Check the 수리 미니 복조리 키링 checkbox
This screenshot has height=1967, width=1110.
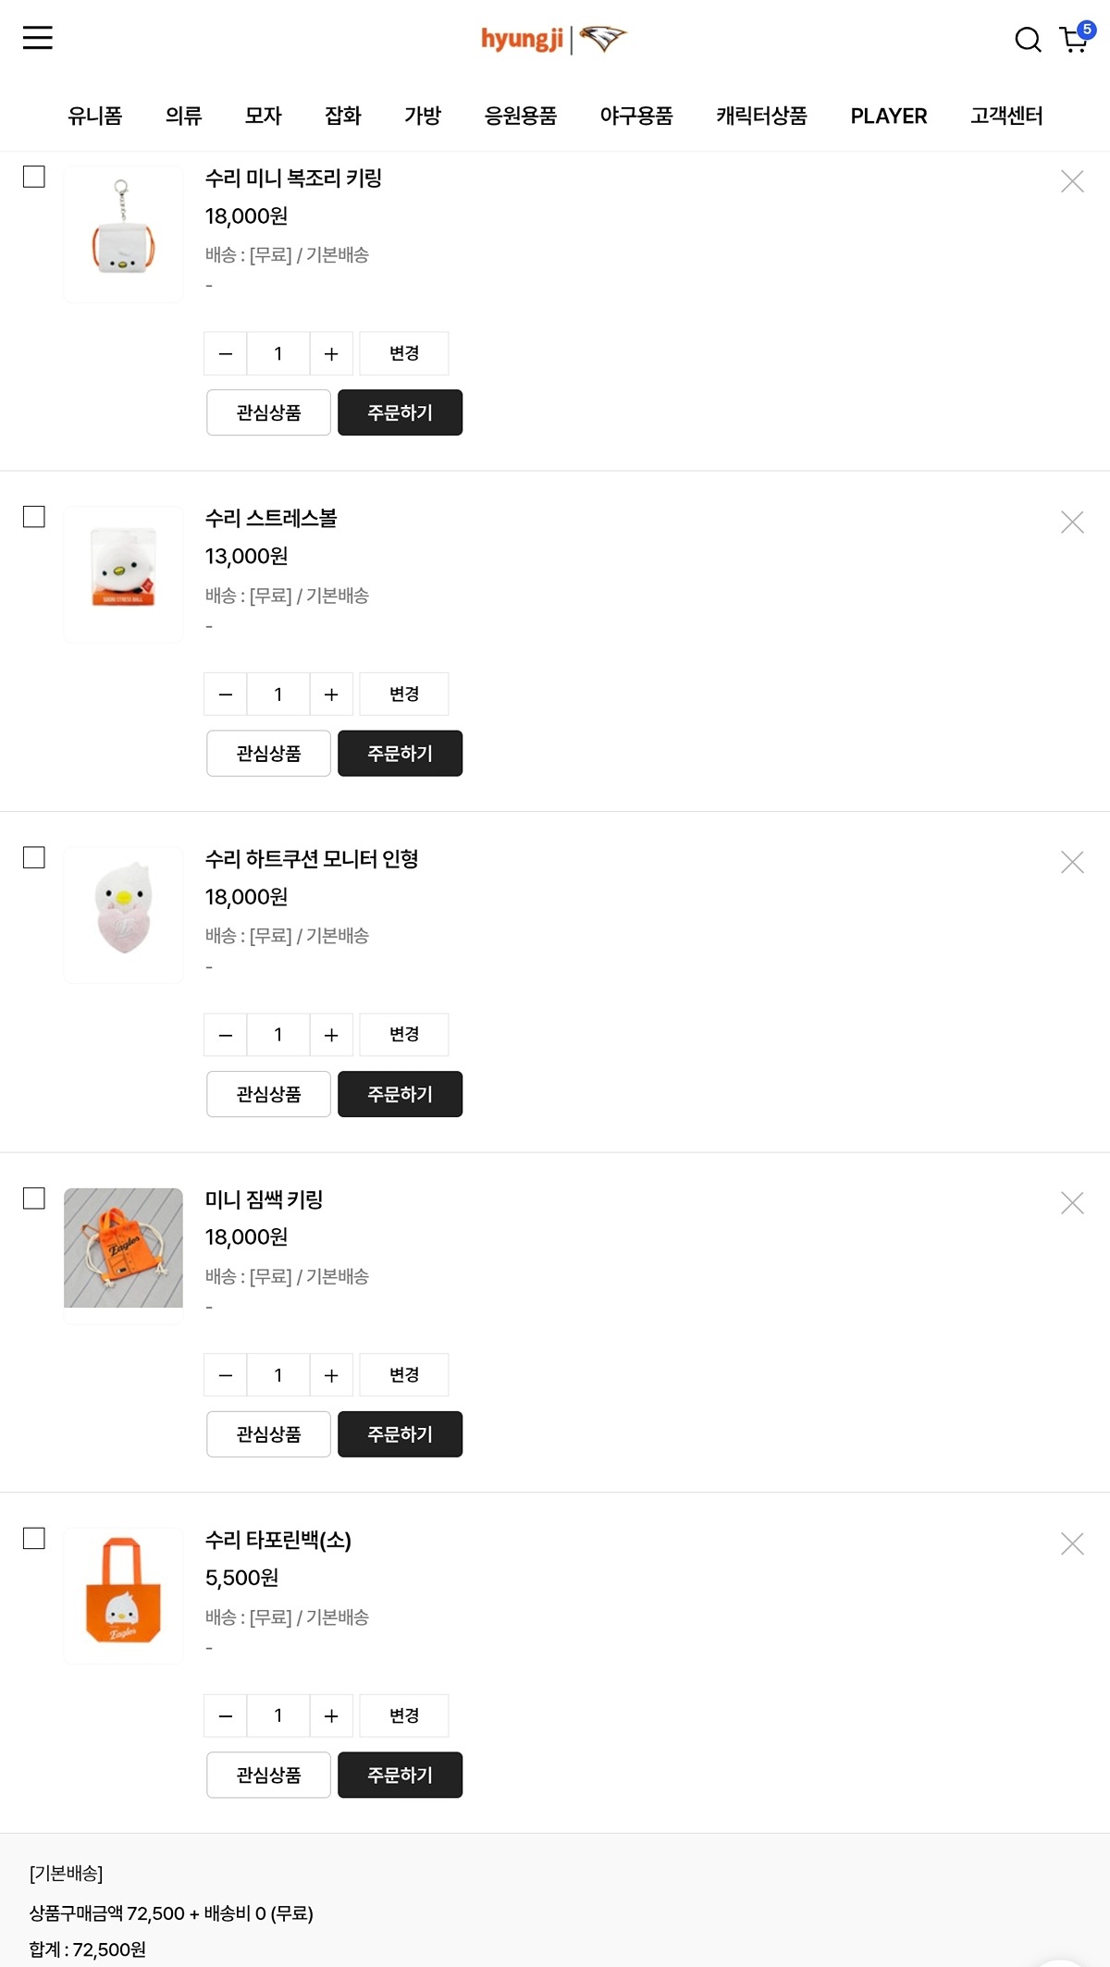(34, 177)
